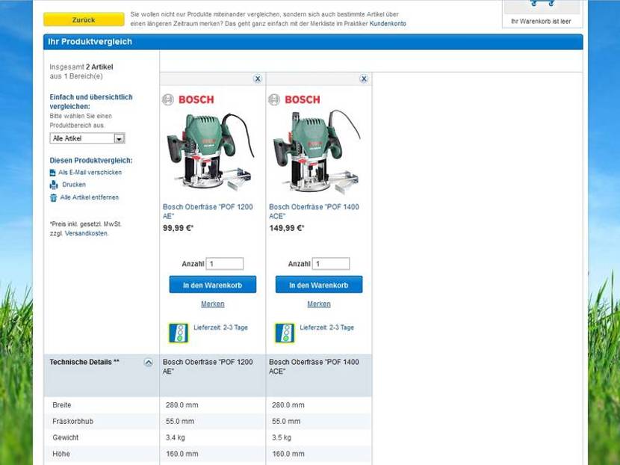Click delivery traffic light icon for POF 1400 ACE
This screenshot has height=465, width=620.
[x=285, y=333]
